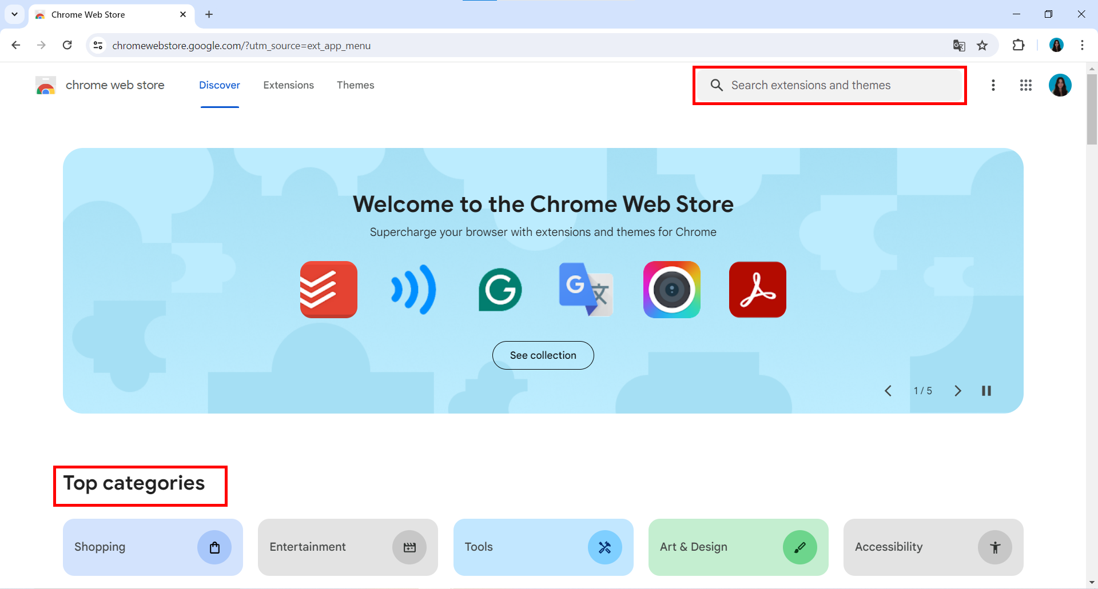Bookmark this page with the star icon
Screen dimensions: 1098x589
(982, 46)
